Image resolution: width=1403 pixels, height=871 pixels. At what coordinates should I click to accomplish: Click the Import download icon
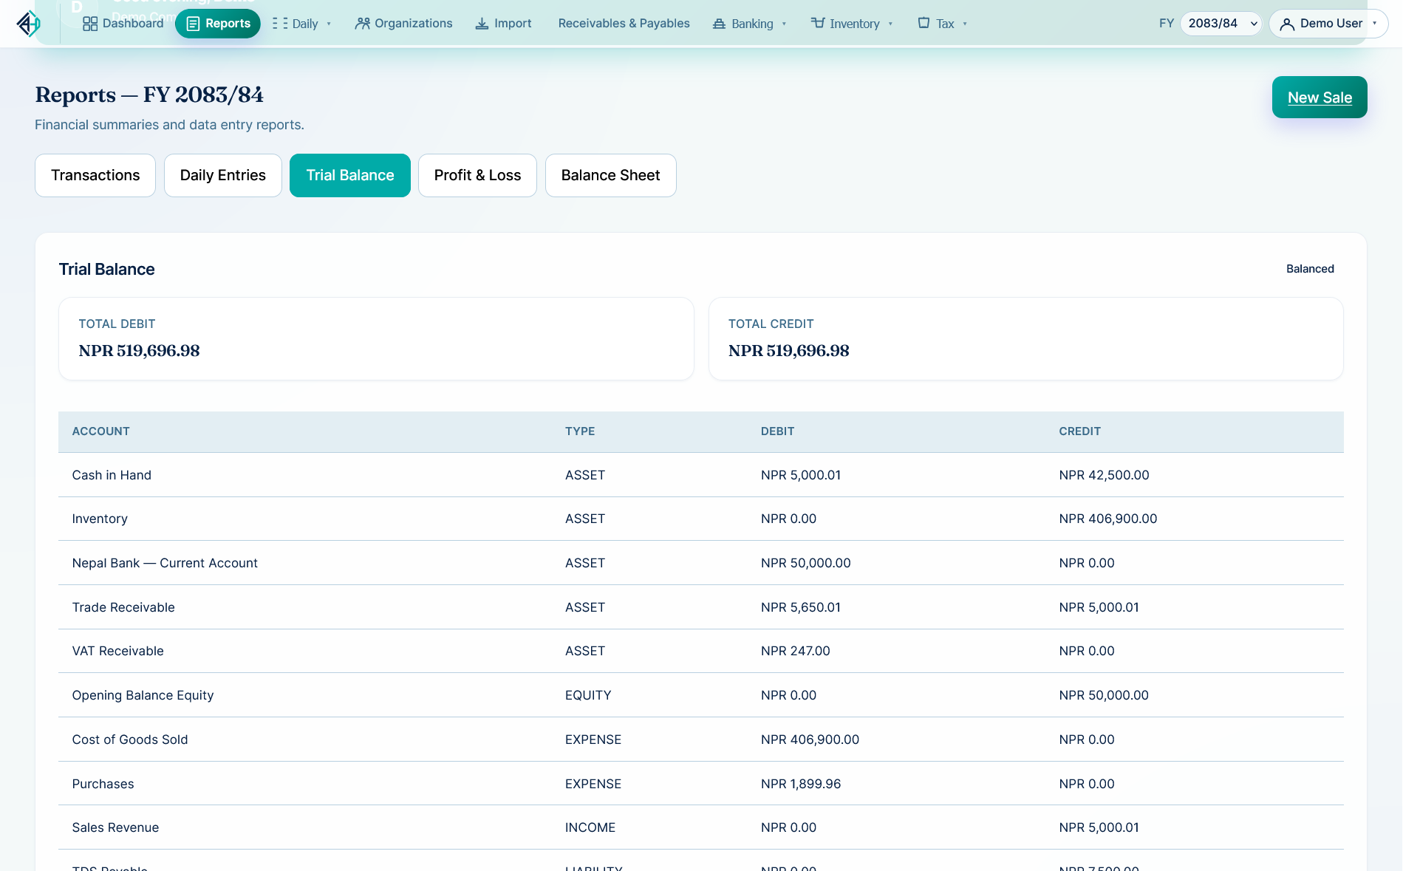coord(482,24)
